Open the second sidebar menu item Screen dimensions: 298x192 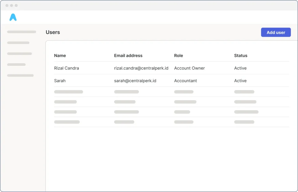point(18,43)
